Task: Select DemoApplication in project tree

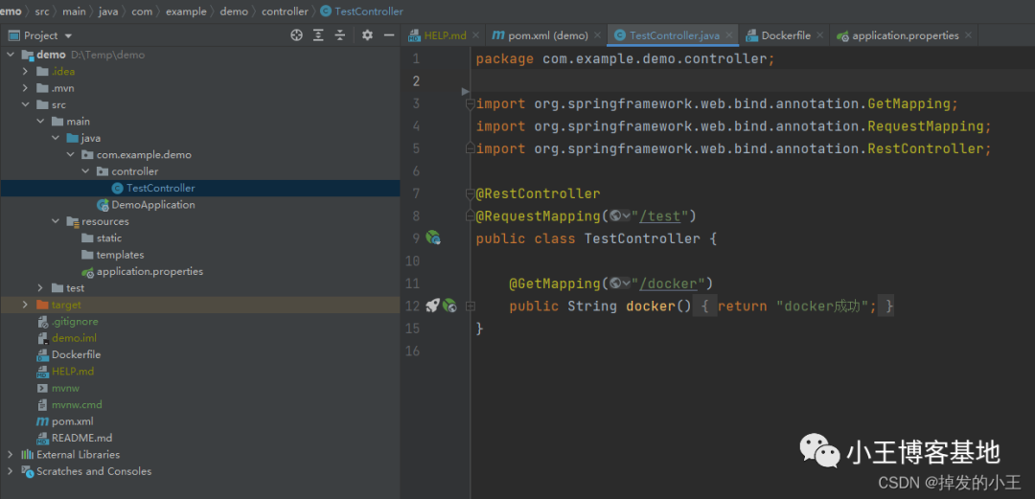Action: pos(152,205)
